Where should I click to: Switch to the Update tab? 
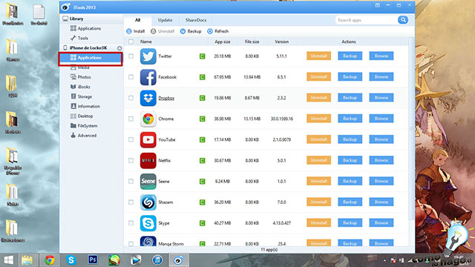tap(165, 20)
